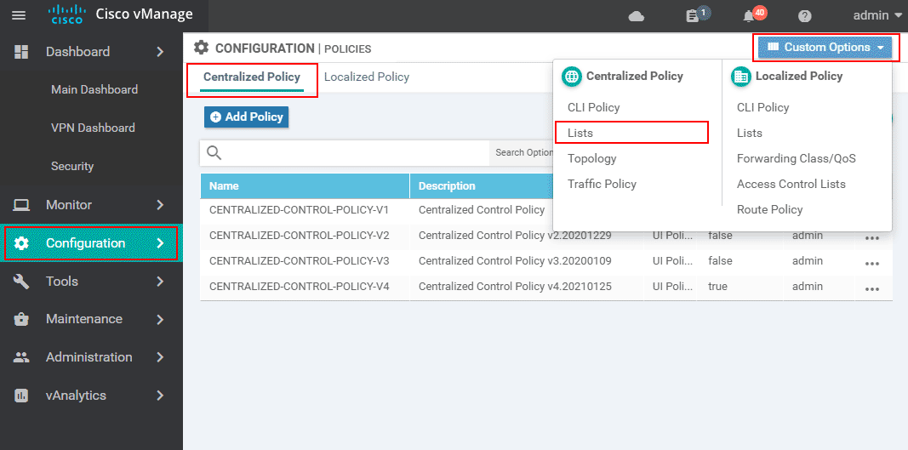Click the Tools wrench icon

22,282
